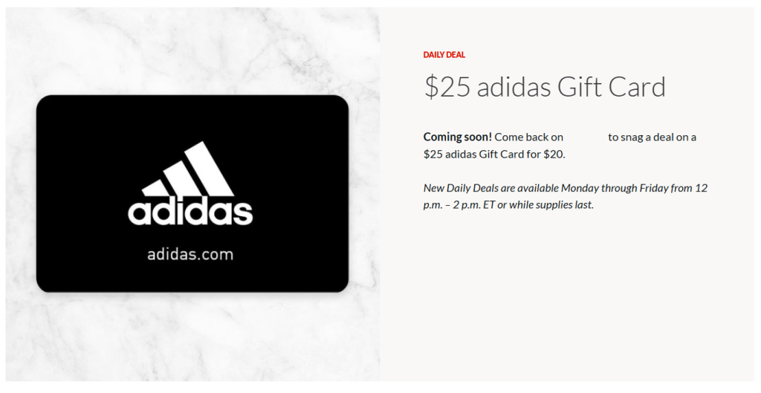This screenshot has width=761, height=393.
Task: Click marble background above the gift card
Action: [192, 51]
